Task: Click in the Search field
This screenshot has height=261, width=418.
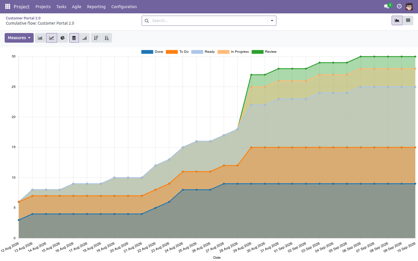Action: 209,21
